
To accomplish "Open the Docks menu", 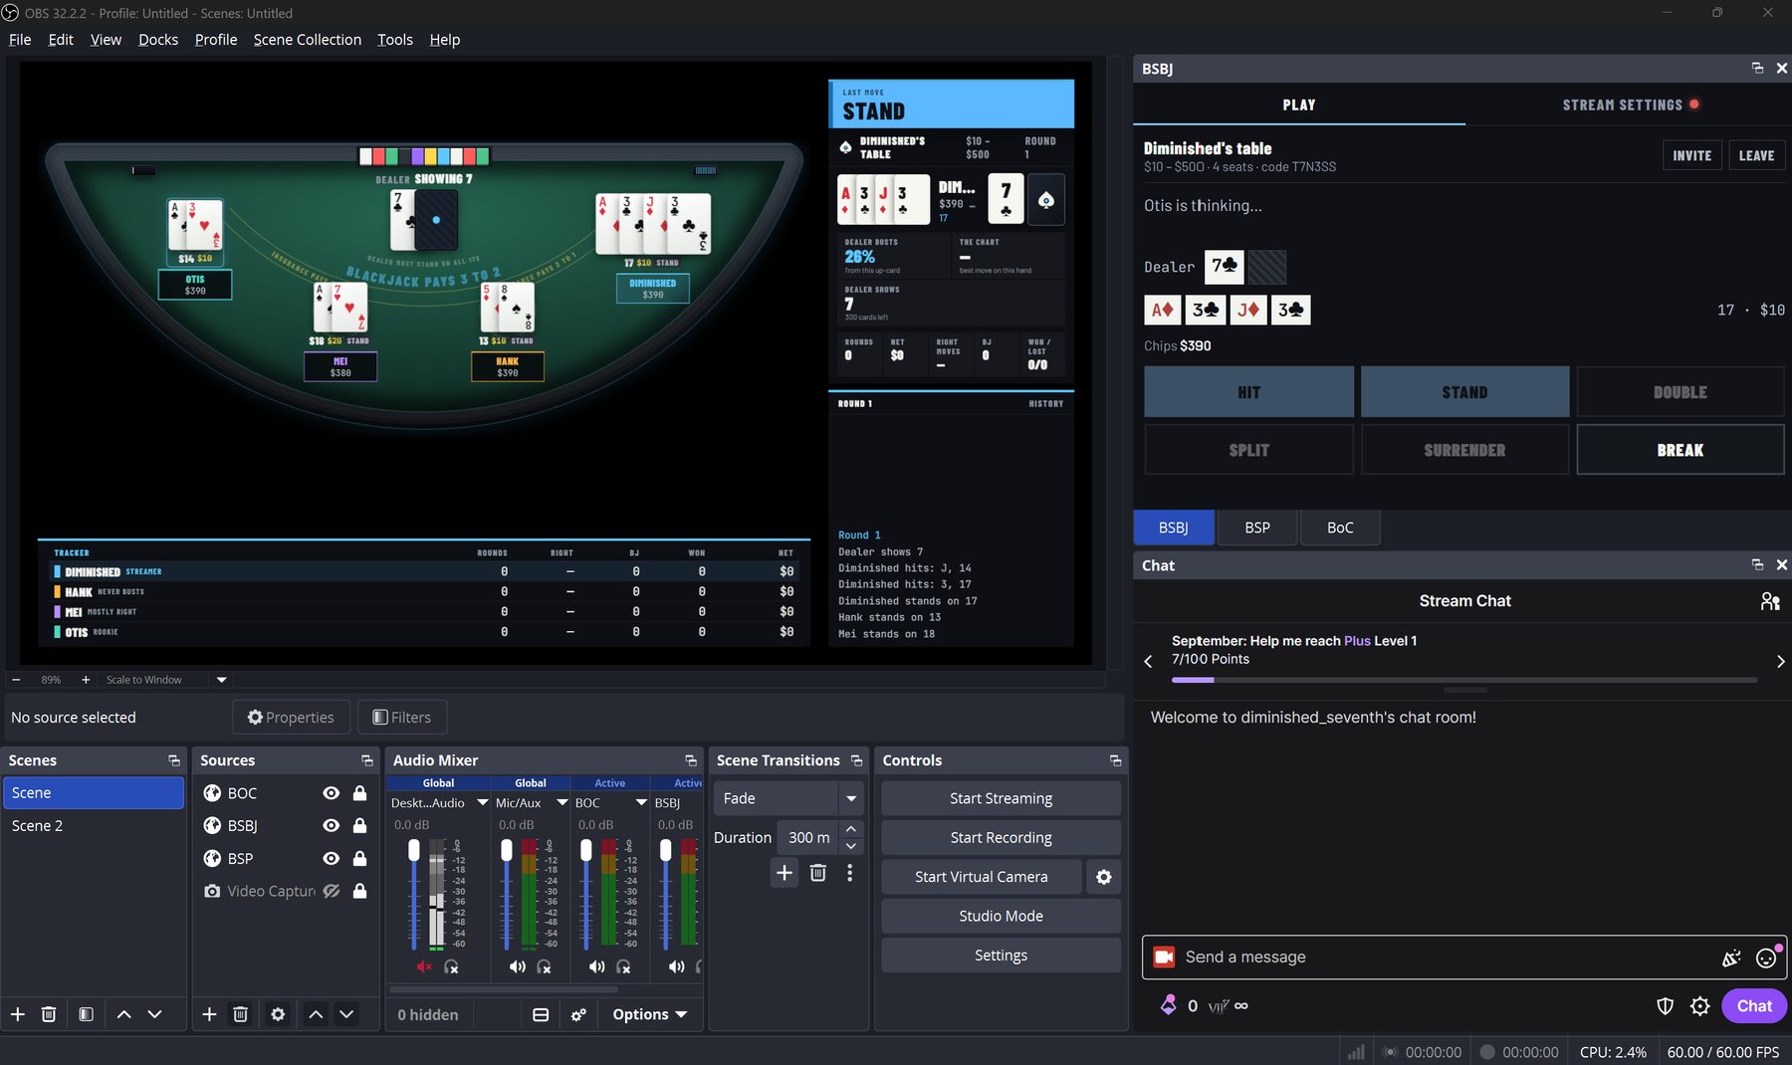I will point(158,40).
